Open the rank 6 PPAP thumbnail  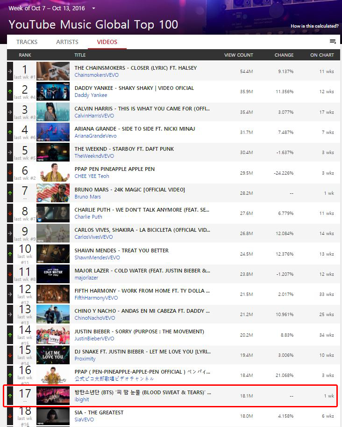[53, 172]
